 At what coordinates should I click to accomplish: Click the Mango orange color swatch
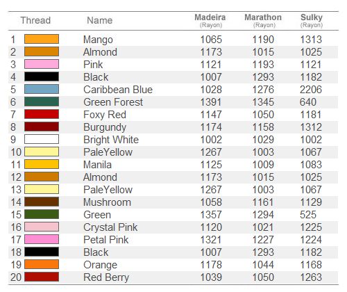click(x=42, y=39)
